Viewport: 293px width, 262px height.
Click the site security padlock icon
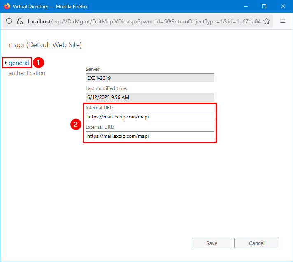point(20,21)
